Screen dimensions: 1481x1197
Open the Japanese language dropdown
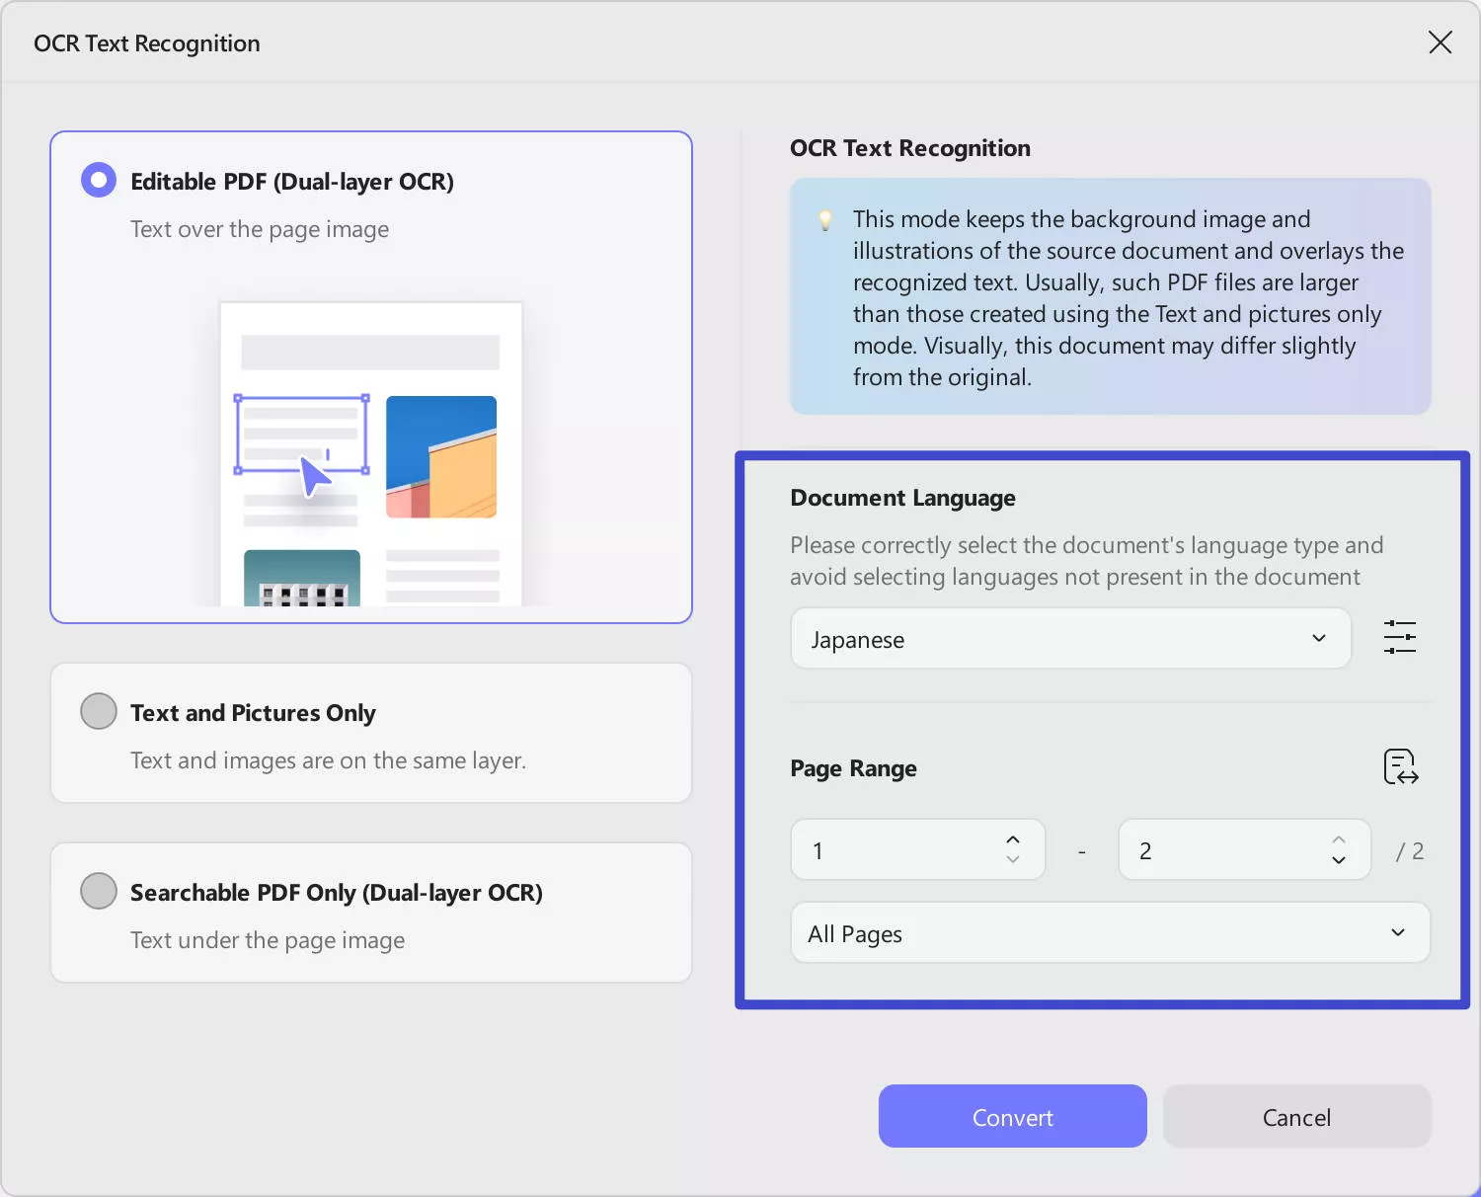(1070, 639)
